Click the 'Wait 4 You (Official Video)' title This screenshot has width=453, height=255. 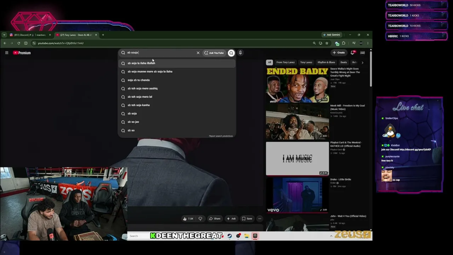coord(348,216)
